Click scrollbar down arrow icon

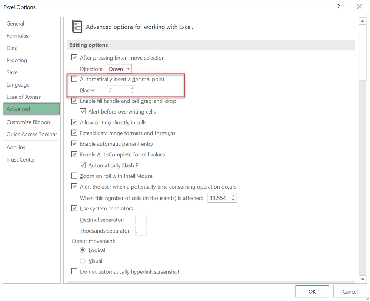363,279
